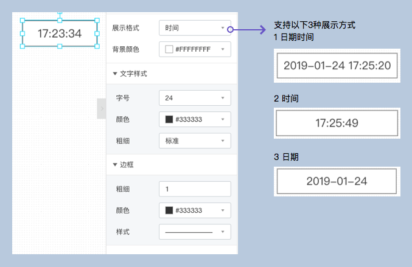Select the 17:23:34 time widget on canvas
The image size is (412, 267).
point(60,33)
